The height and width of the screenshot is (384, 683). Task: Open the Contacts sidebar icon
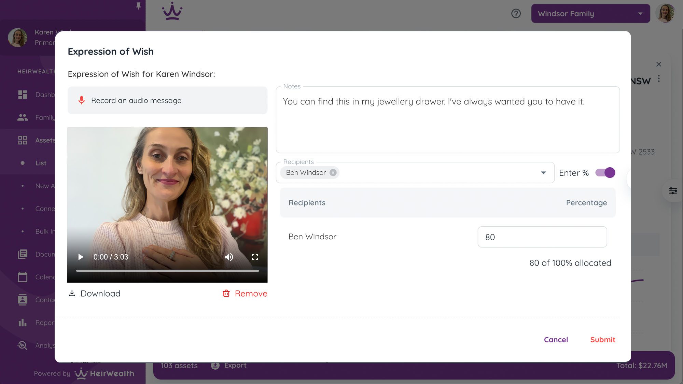[x=23, y=300]
